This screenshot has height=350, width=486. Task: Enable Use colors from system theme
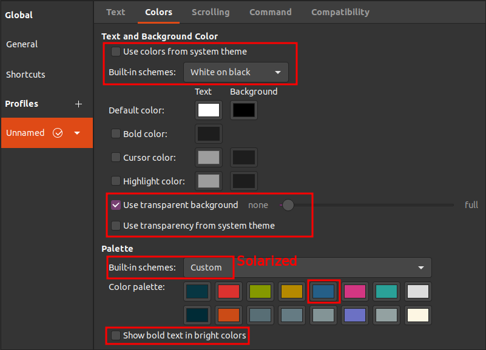116,52
